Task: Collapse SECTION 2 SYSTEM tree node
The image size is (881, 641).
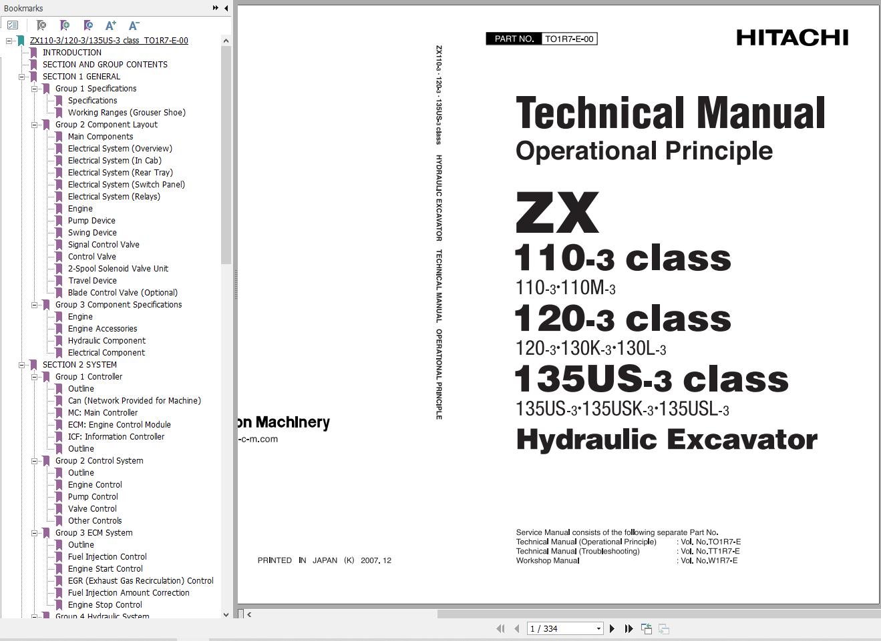Action: (x=22, y=365)
